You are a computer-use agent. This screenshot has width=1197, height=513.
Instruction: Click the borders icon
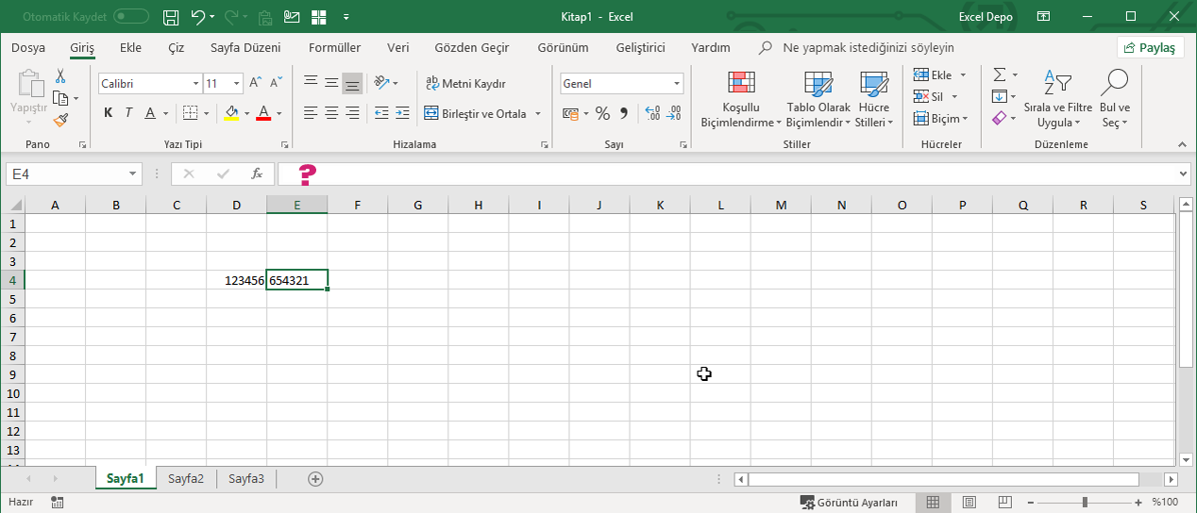(190, 113)
